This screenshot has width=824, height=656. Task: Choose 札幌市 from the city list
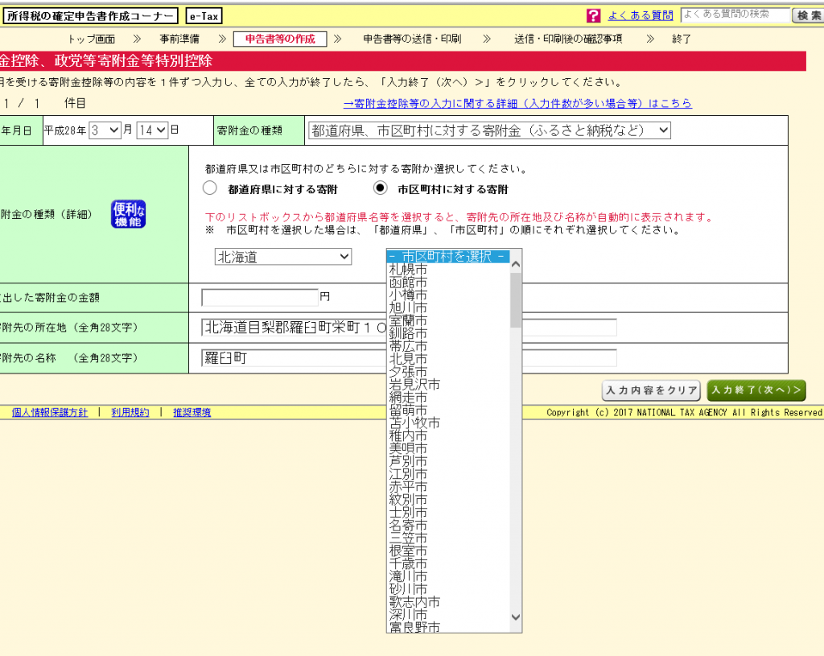pyautogui.click(x=408, y=270)
